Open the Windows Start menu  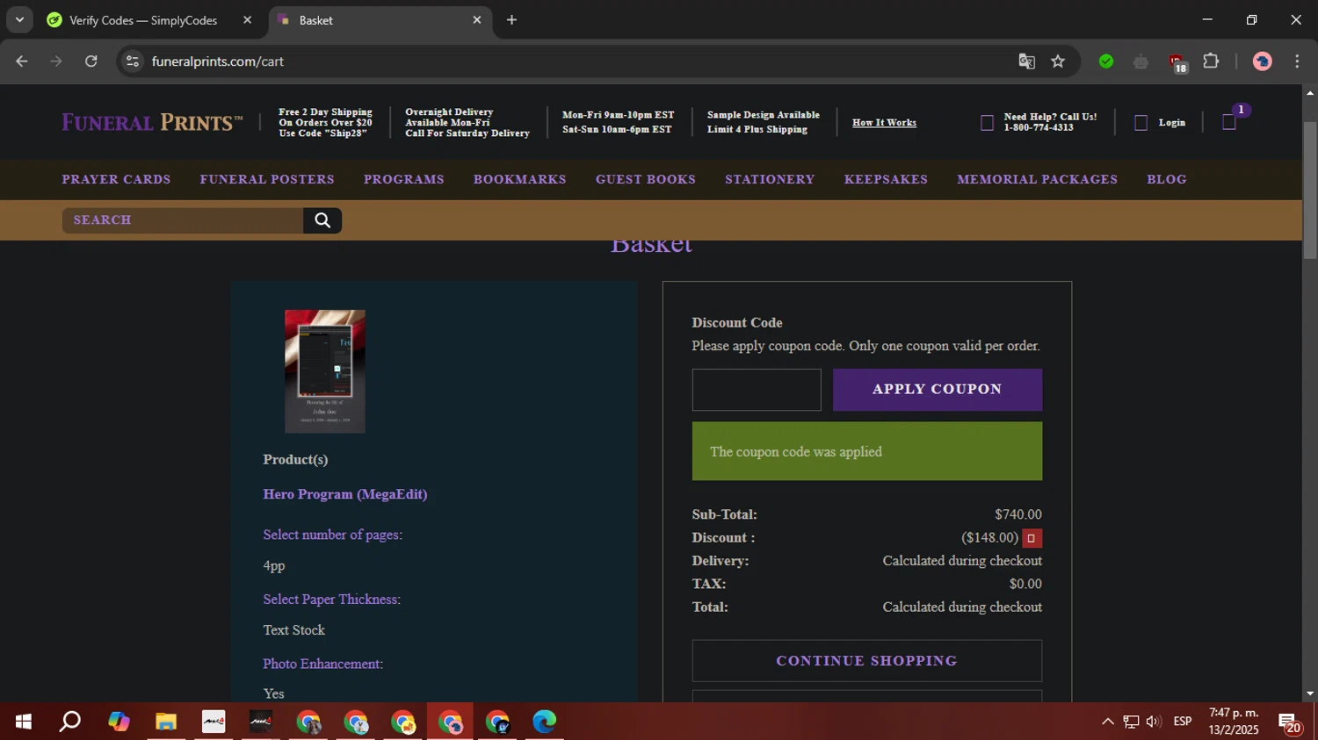pos(24,722)
